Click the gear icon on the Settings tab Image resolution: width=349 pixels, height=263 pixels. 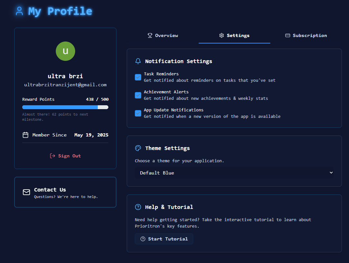pos(222,35)
